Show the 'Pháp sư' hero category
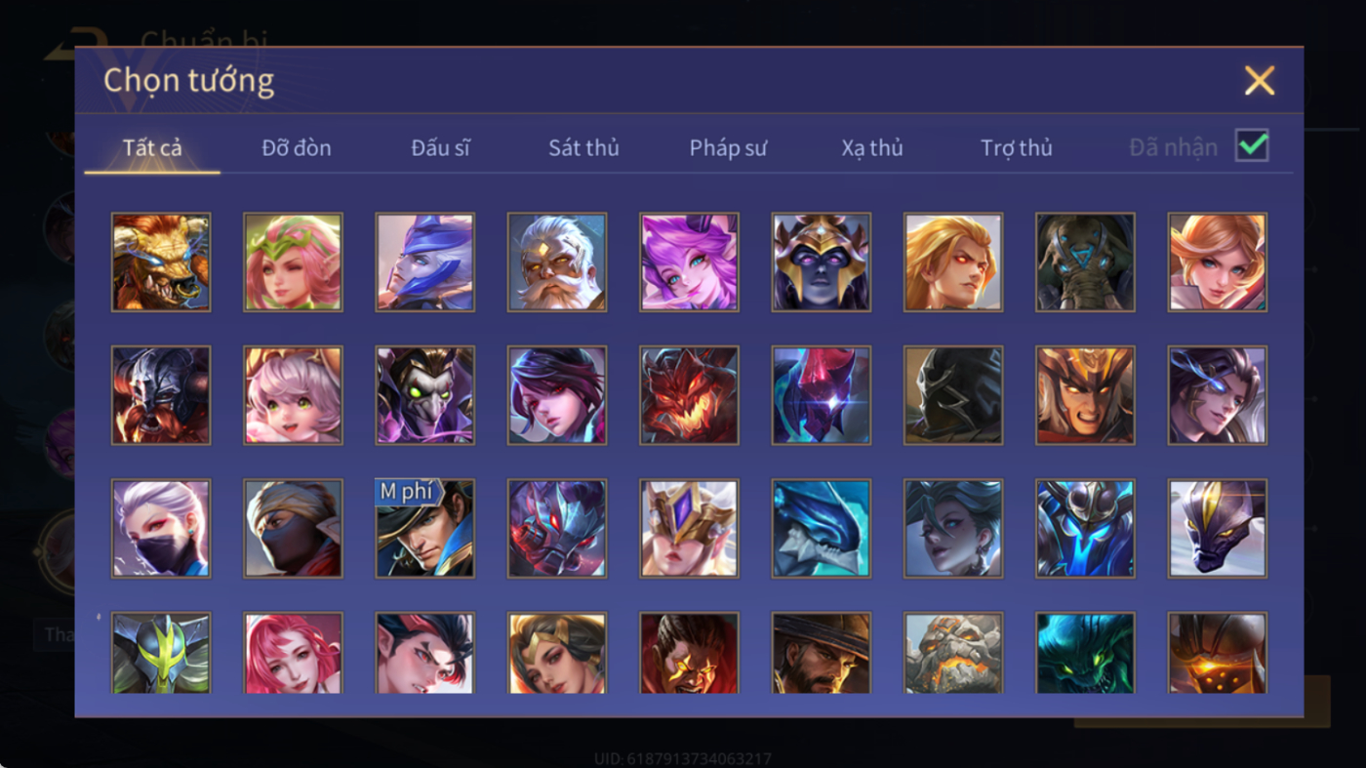Viewport: 1366px width, 768px height. 728,147
